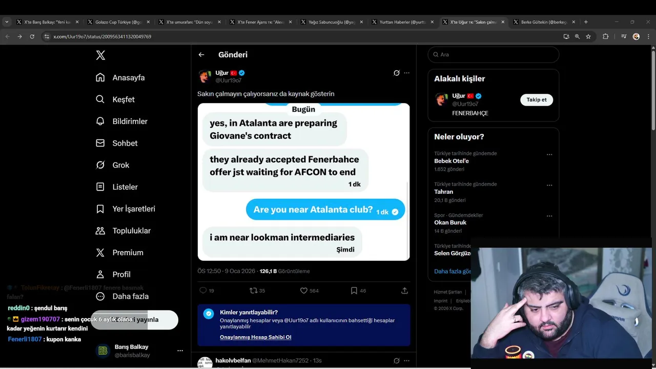Open Chrome three-dot menu
The height and width of the screenshot is (369, 656).
tap(648, 36)
